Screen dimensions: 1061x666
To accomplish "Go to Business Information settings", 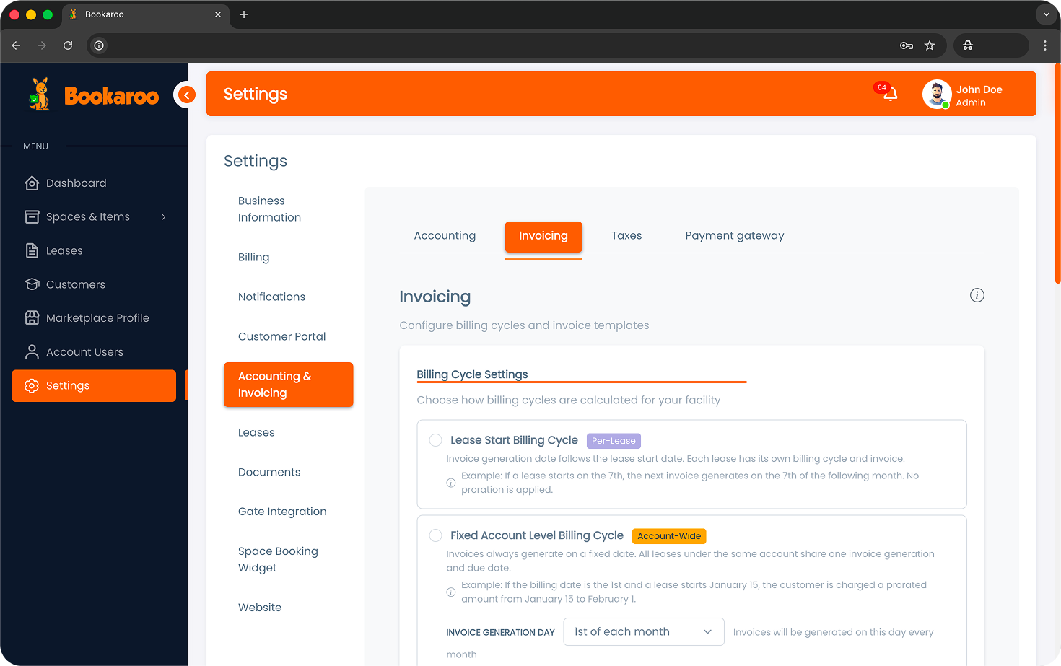I will [x=269, y=209].
